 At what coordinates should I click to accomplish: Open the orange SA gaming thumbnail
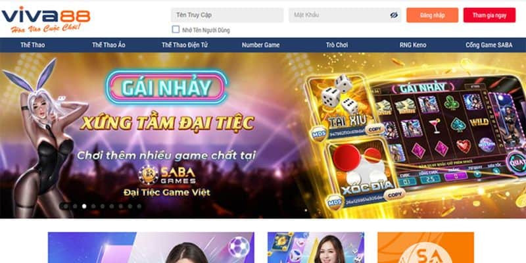(x=425, y=248)
